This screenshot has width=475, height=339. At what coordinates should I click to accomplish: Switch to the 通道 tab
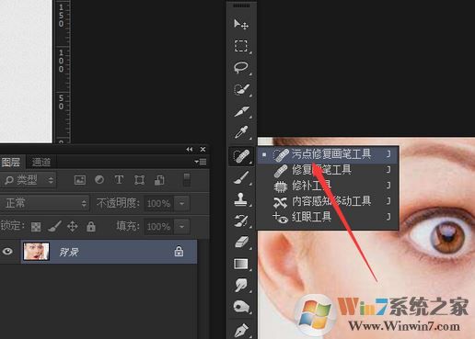click(41, 162)
